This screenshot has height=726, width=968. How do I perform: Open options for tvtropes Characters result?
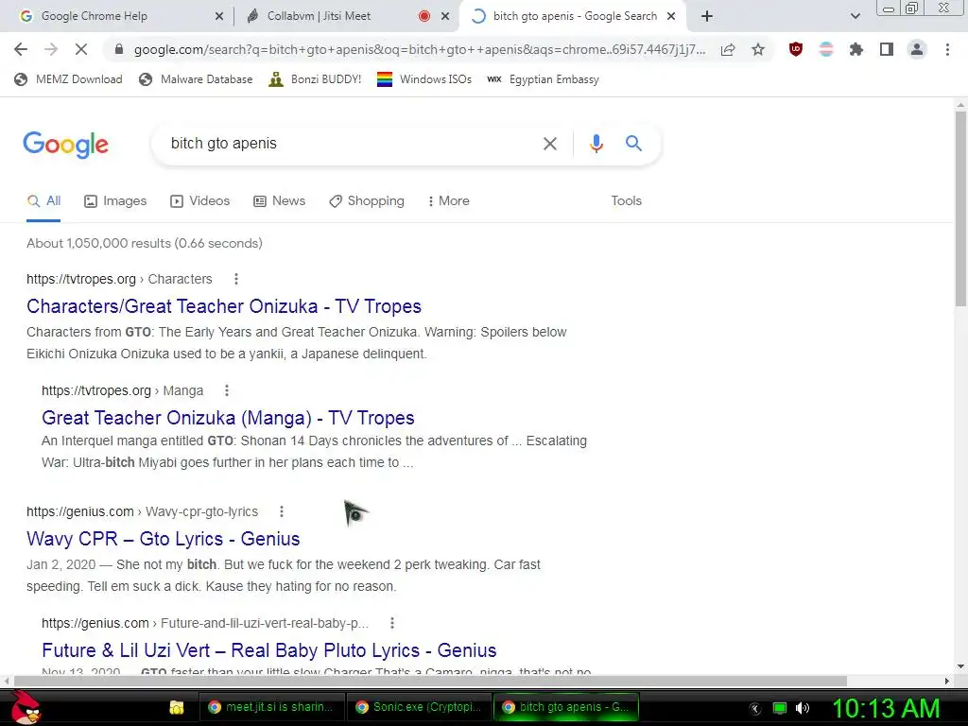click(235, 279)
